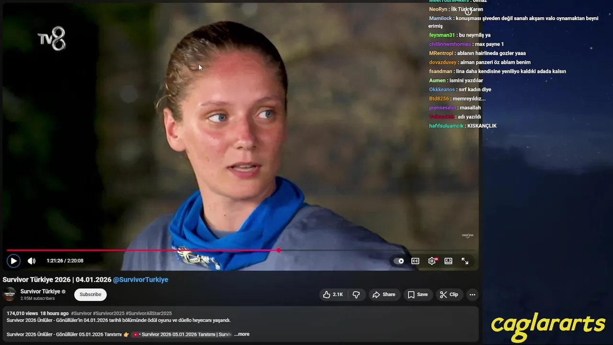Enter fullscreen mode
This screenshot has width=613, height=345.
pos(465,261)
